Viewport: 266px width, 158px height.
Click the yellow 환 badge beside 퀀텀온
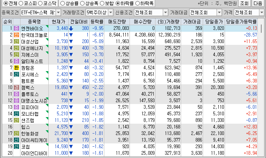pyautogui.click(x=16, y=68)
